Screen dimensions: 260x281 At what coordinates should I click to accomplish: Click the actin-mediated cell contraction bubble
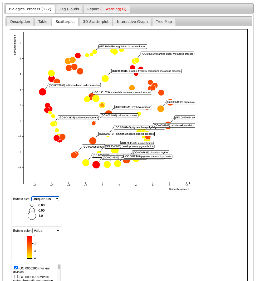[x=42, y=92]
